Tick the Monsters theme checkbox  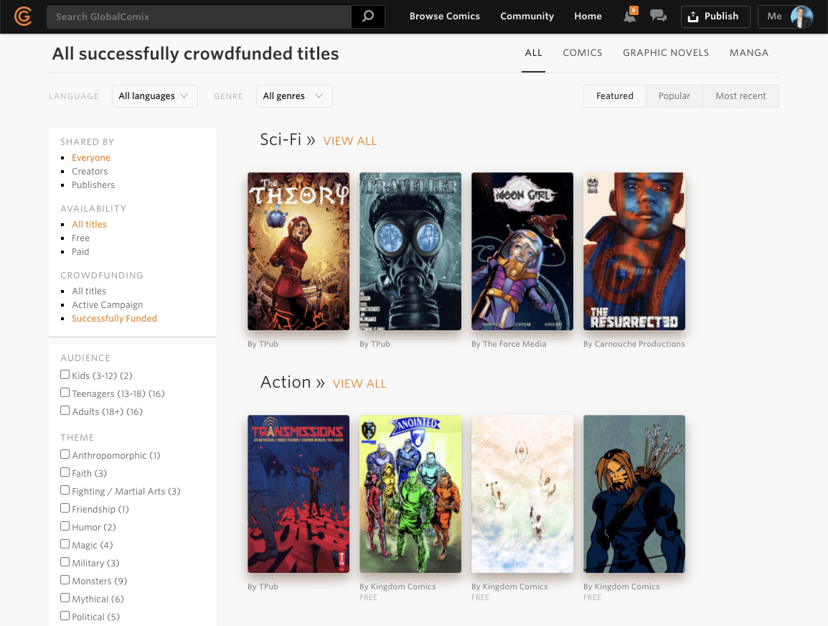pos(65,580)
